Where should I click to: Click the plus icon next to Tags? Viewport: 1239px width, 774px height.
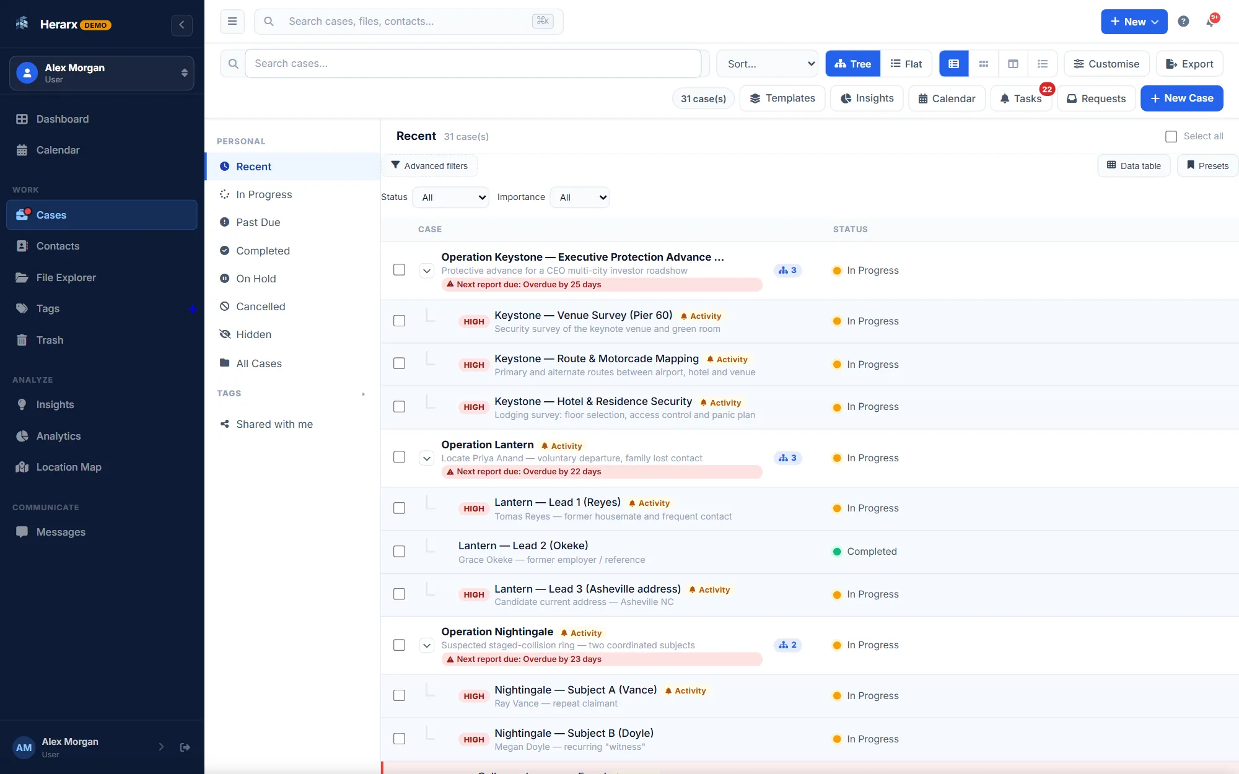(193, 309)
